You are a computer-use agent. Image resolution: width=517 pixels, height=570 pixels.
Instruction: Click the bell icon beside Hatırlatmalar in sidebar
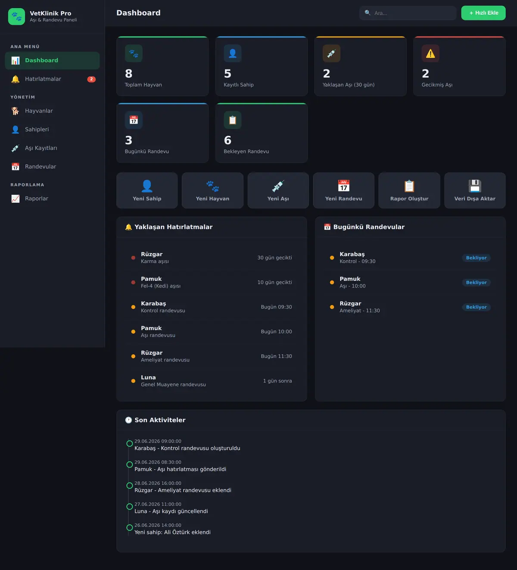click(16, 79)
